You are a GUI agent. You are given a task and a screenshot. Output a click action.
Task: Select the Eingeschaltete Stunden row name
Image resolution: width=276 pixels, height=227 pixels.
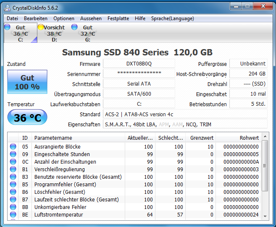coord(62,154)
